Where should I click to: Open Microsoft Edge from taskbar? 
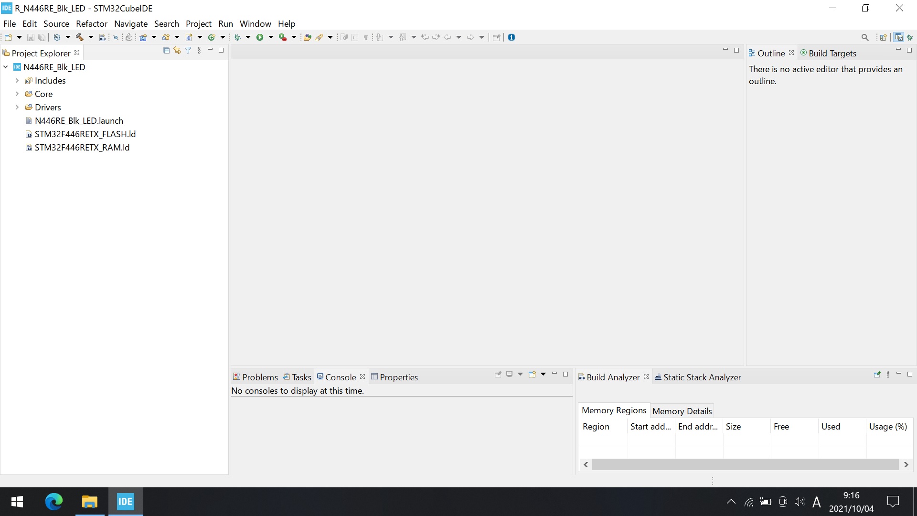[53, 502]
